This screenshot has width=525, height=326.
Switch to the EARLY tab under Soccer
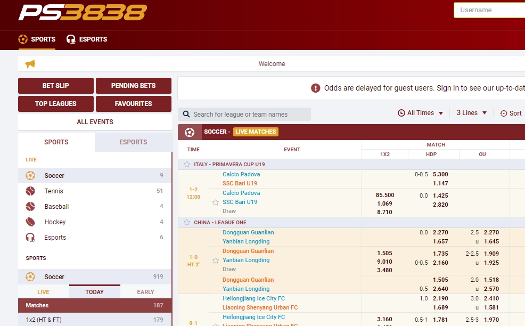[146, 291]
